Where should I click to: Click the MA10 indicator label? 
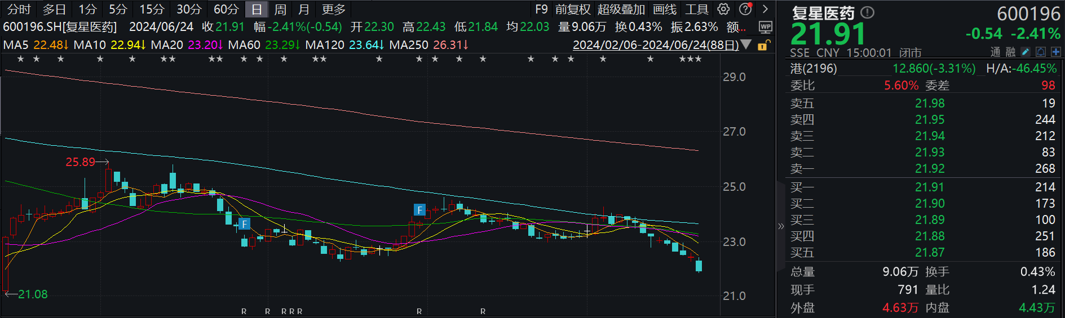pyautogui.click(x=90, y=44)
